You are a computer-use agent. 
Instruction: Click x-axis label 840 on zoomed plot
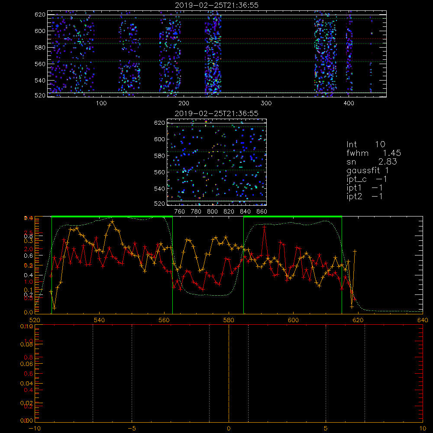click(245, 212)
